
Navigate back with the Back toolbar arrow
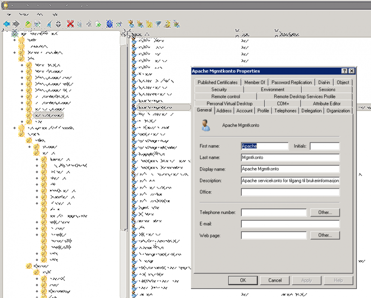click(6, 24)
